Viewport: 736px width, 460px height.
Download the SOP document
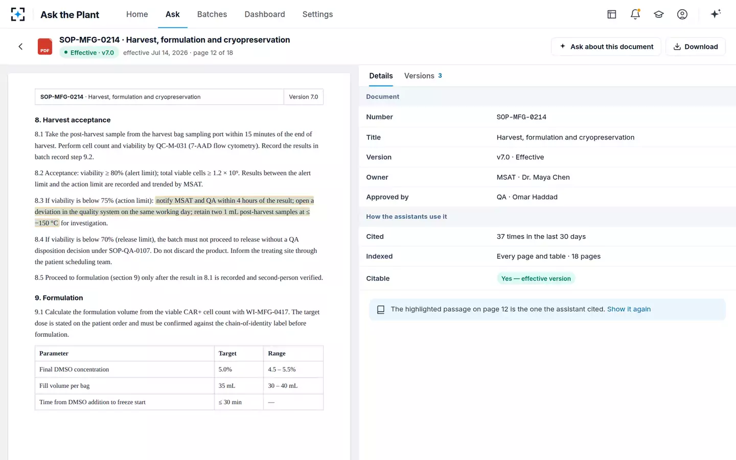tap(695, 47)
